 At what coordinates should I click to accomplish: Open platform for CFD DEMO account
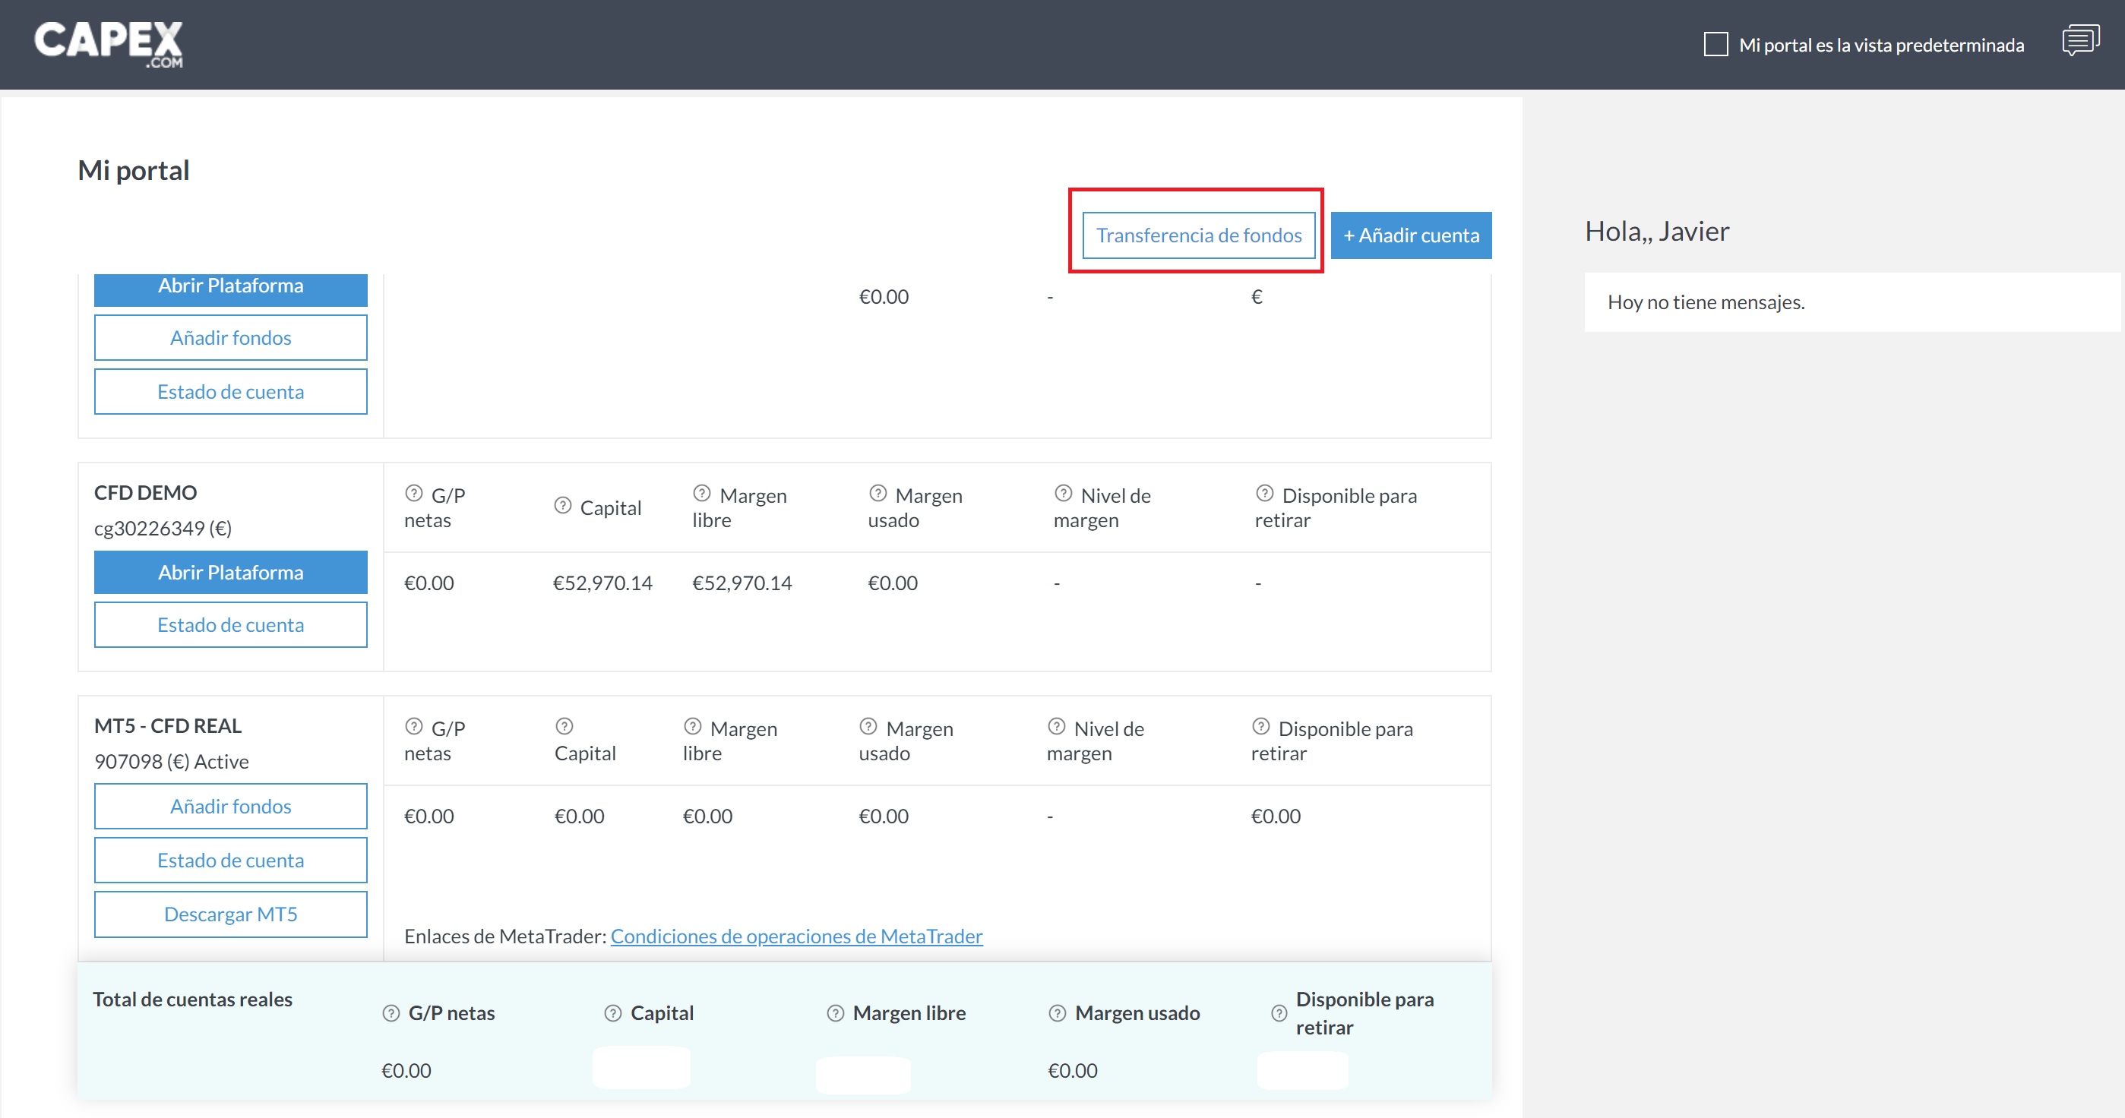tap(231, 572)
